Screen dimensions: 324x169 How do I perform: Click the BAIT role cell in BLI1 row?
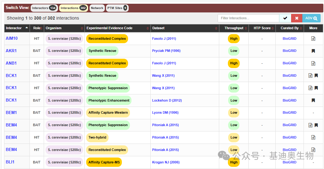pyautogui.click(x=37, y=162)
